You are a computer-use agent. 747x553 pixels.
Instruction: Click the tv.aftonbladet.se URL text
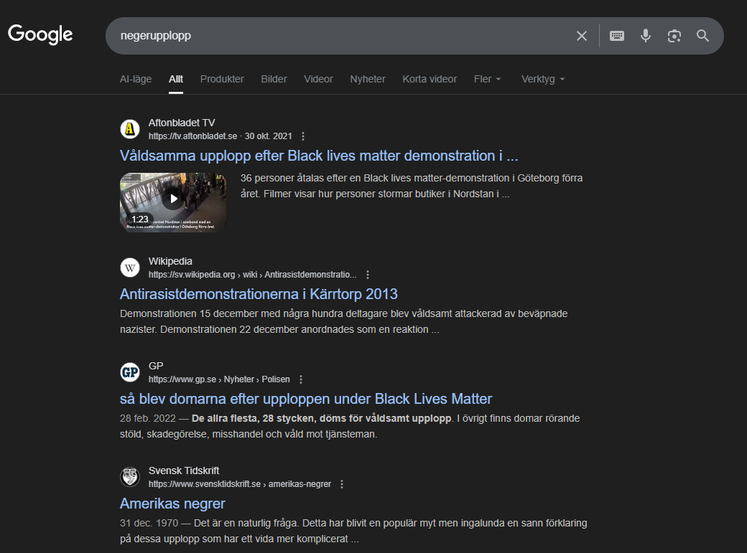click(x=192, y=136)
